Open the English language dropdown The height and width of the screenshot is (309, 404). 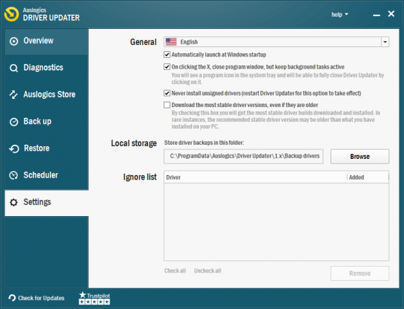276,42
